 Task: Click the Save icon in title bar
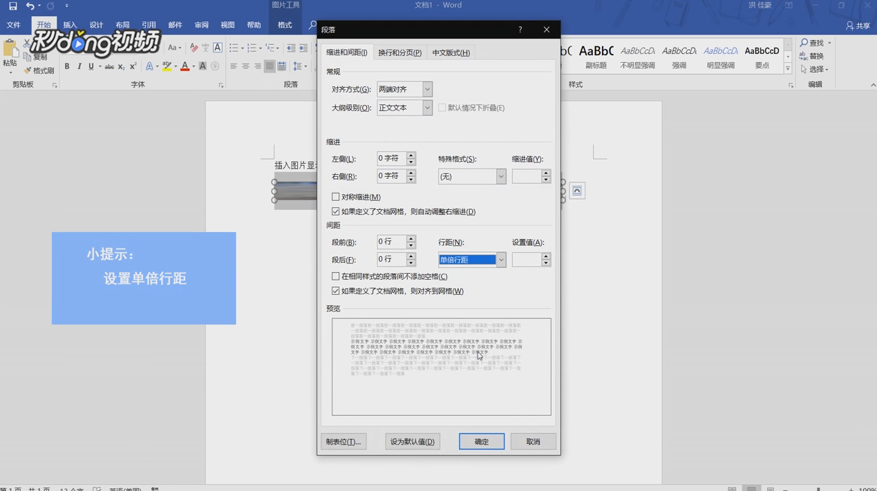[12, 6]
